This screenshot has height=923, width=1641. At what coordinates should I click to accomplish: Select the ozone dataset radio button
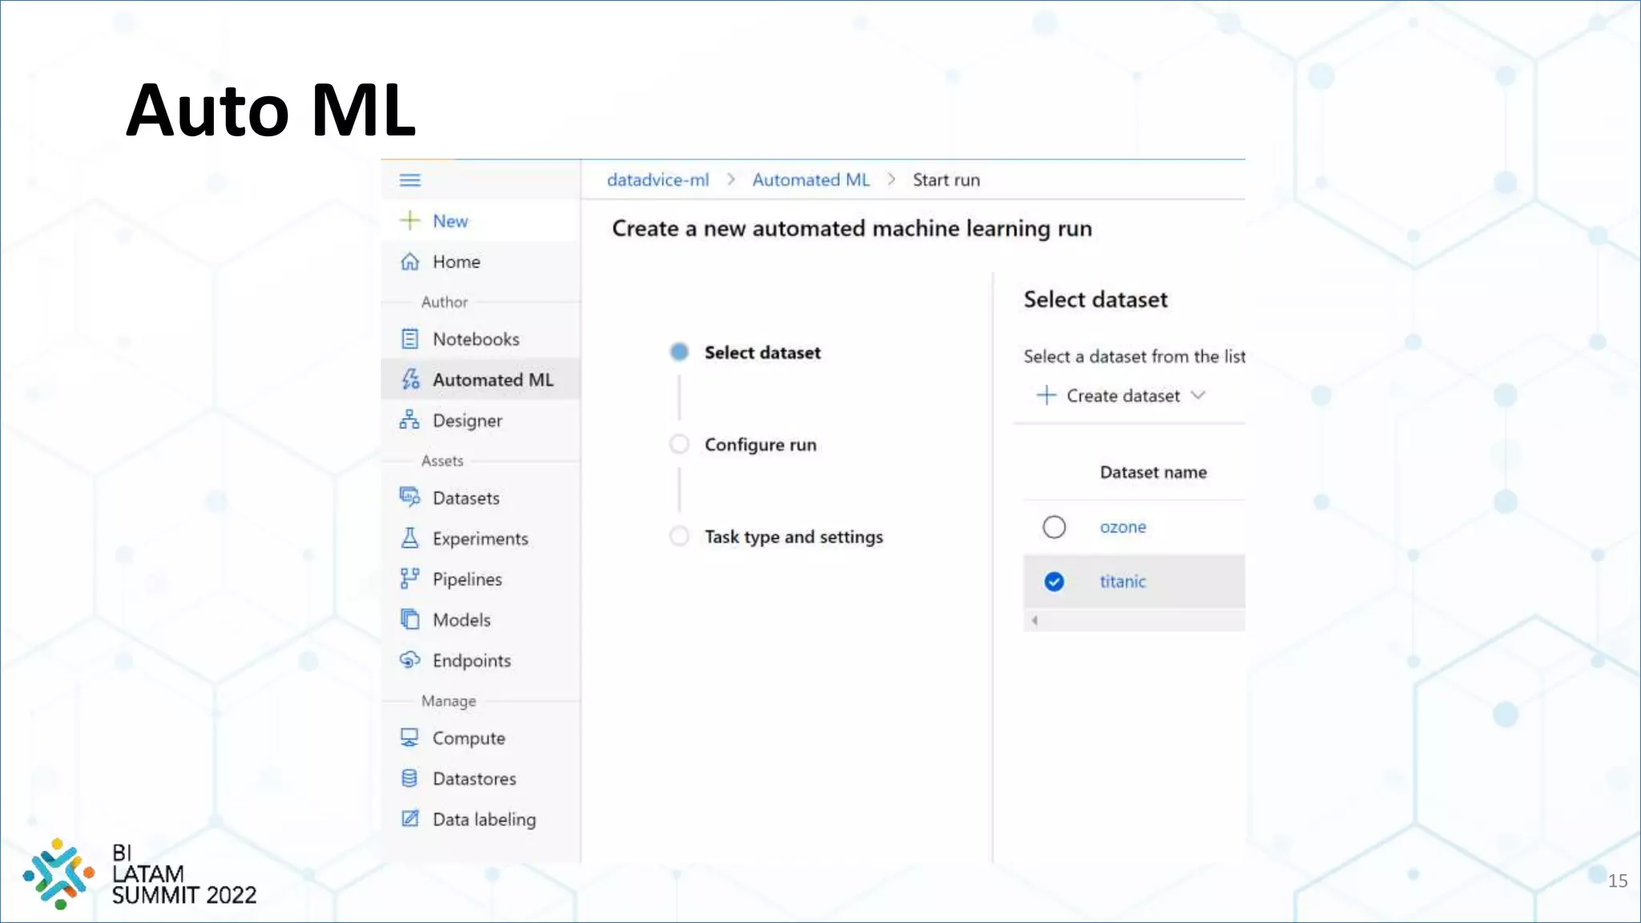coord(1054,527)
